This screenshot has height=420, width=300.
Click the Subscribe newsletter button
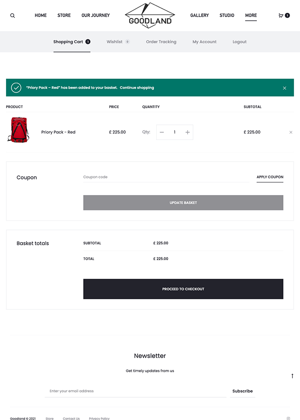point(243,391)
